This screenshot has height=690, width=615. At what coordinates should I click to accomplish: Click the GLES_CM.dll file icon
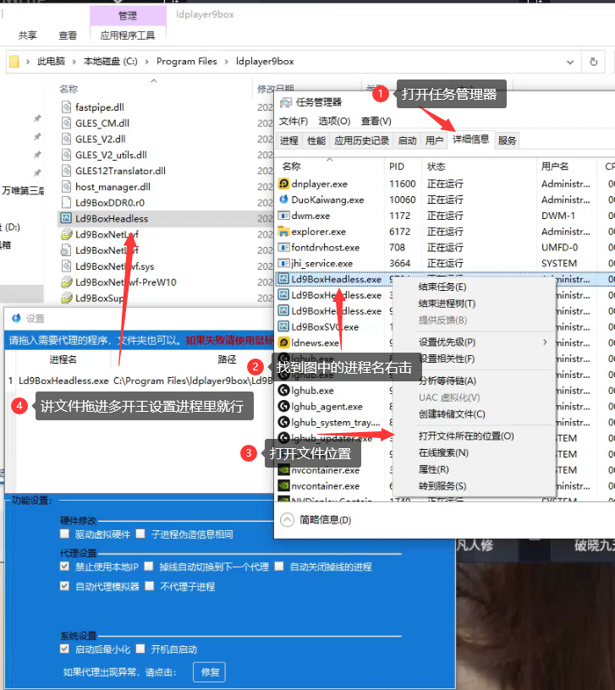pos(67,123)
